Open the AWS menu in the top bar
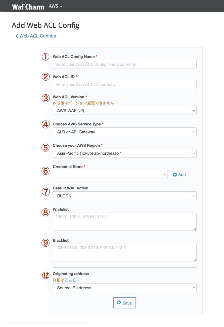 pyautogui.click(x=55, y=6)
